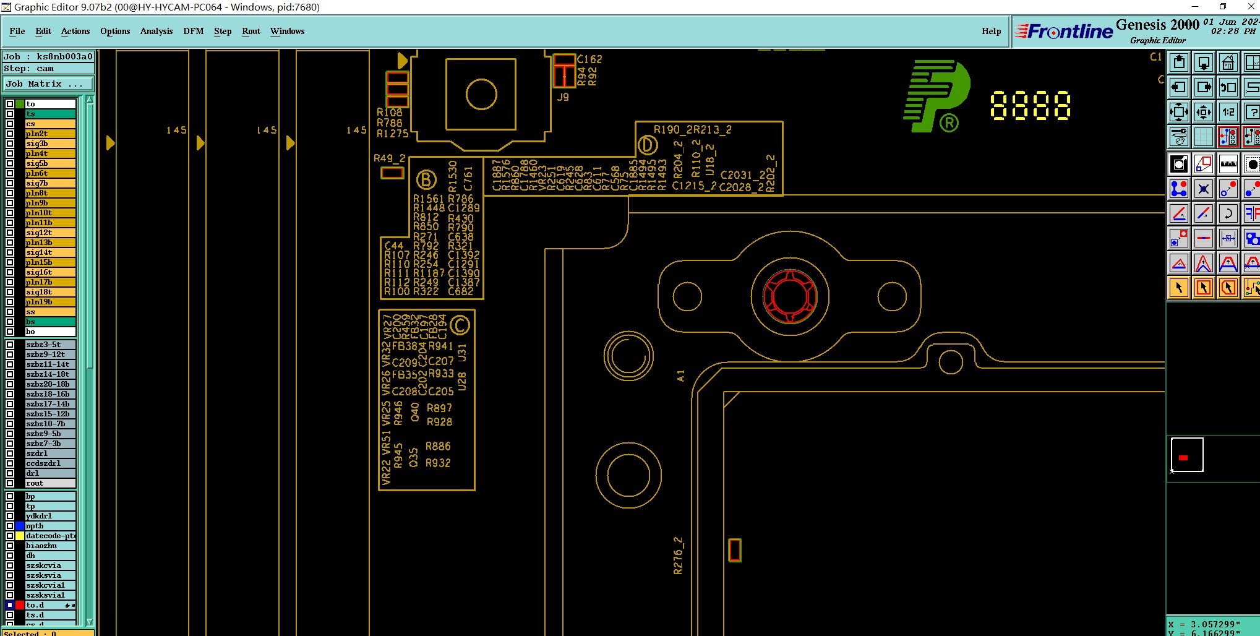Screen dimensions: 1260x636
Task: Open the DFM menu
Action: point(194,31)
